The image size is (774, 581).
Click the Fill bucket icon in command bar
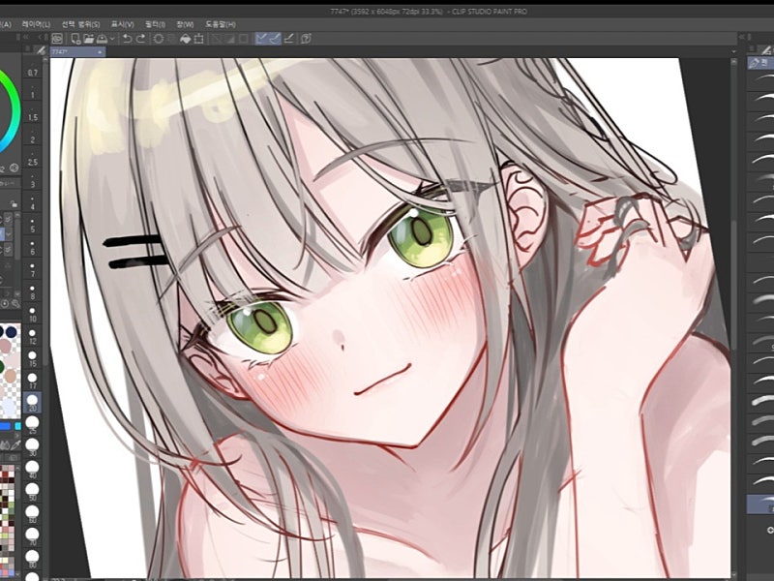click(x=185, y=39)
